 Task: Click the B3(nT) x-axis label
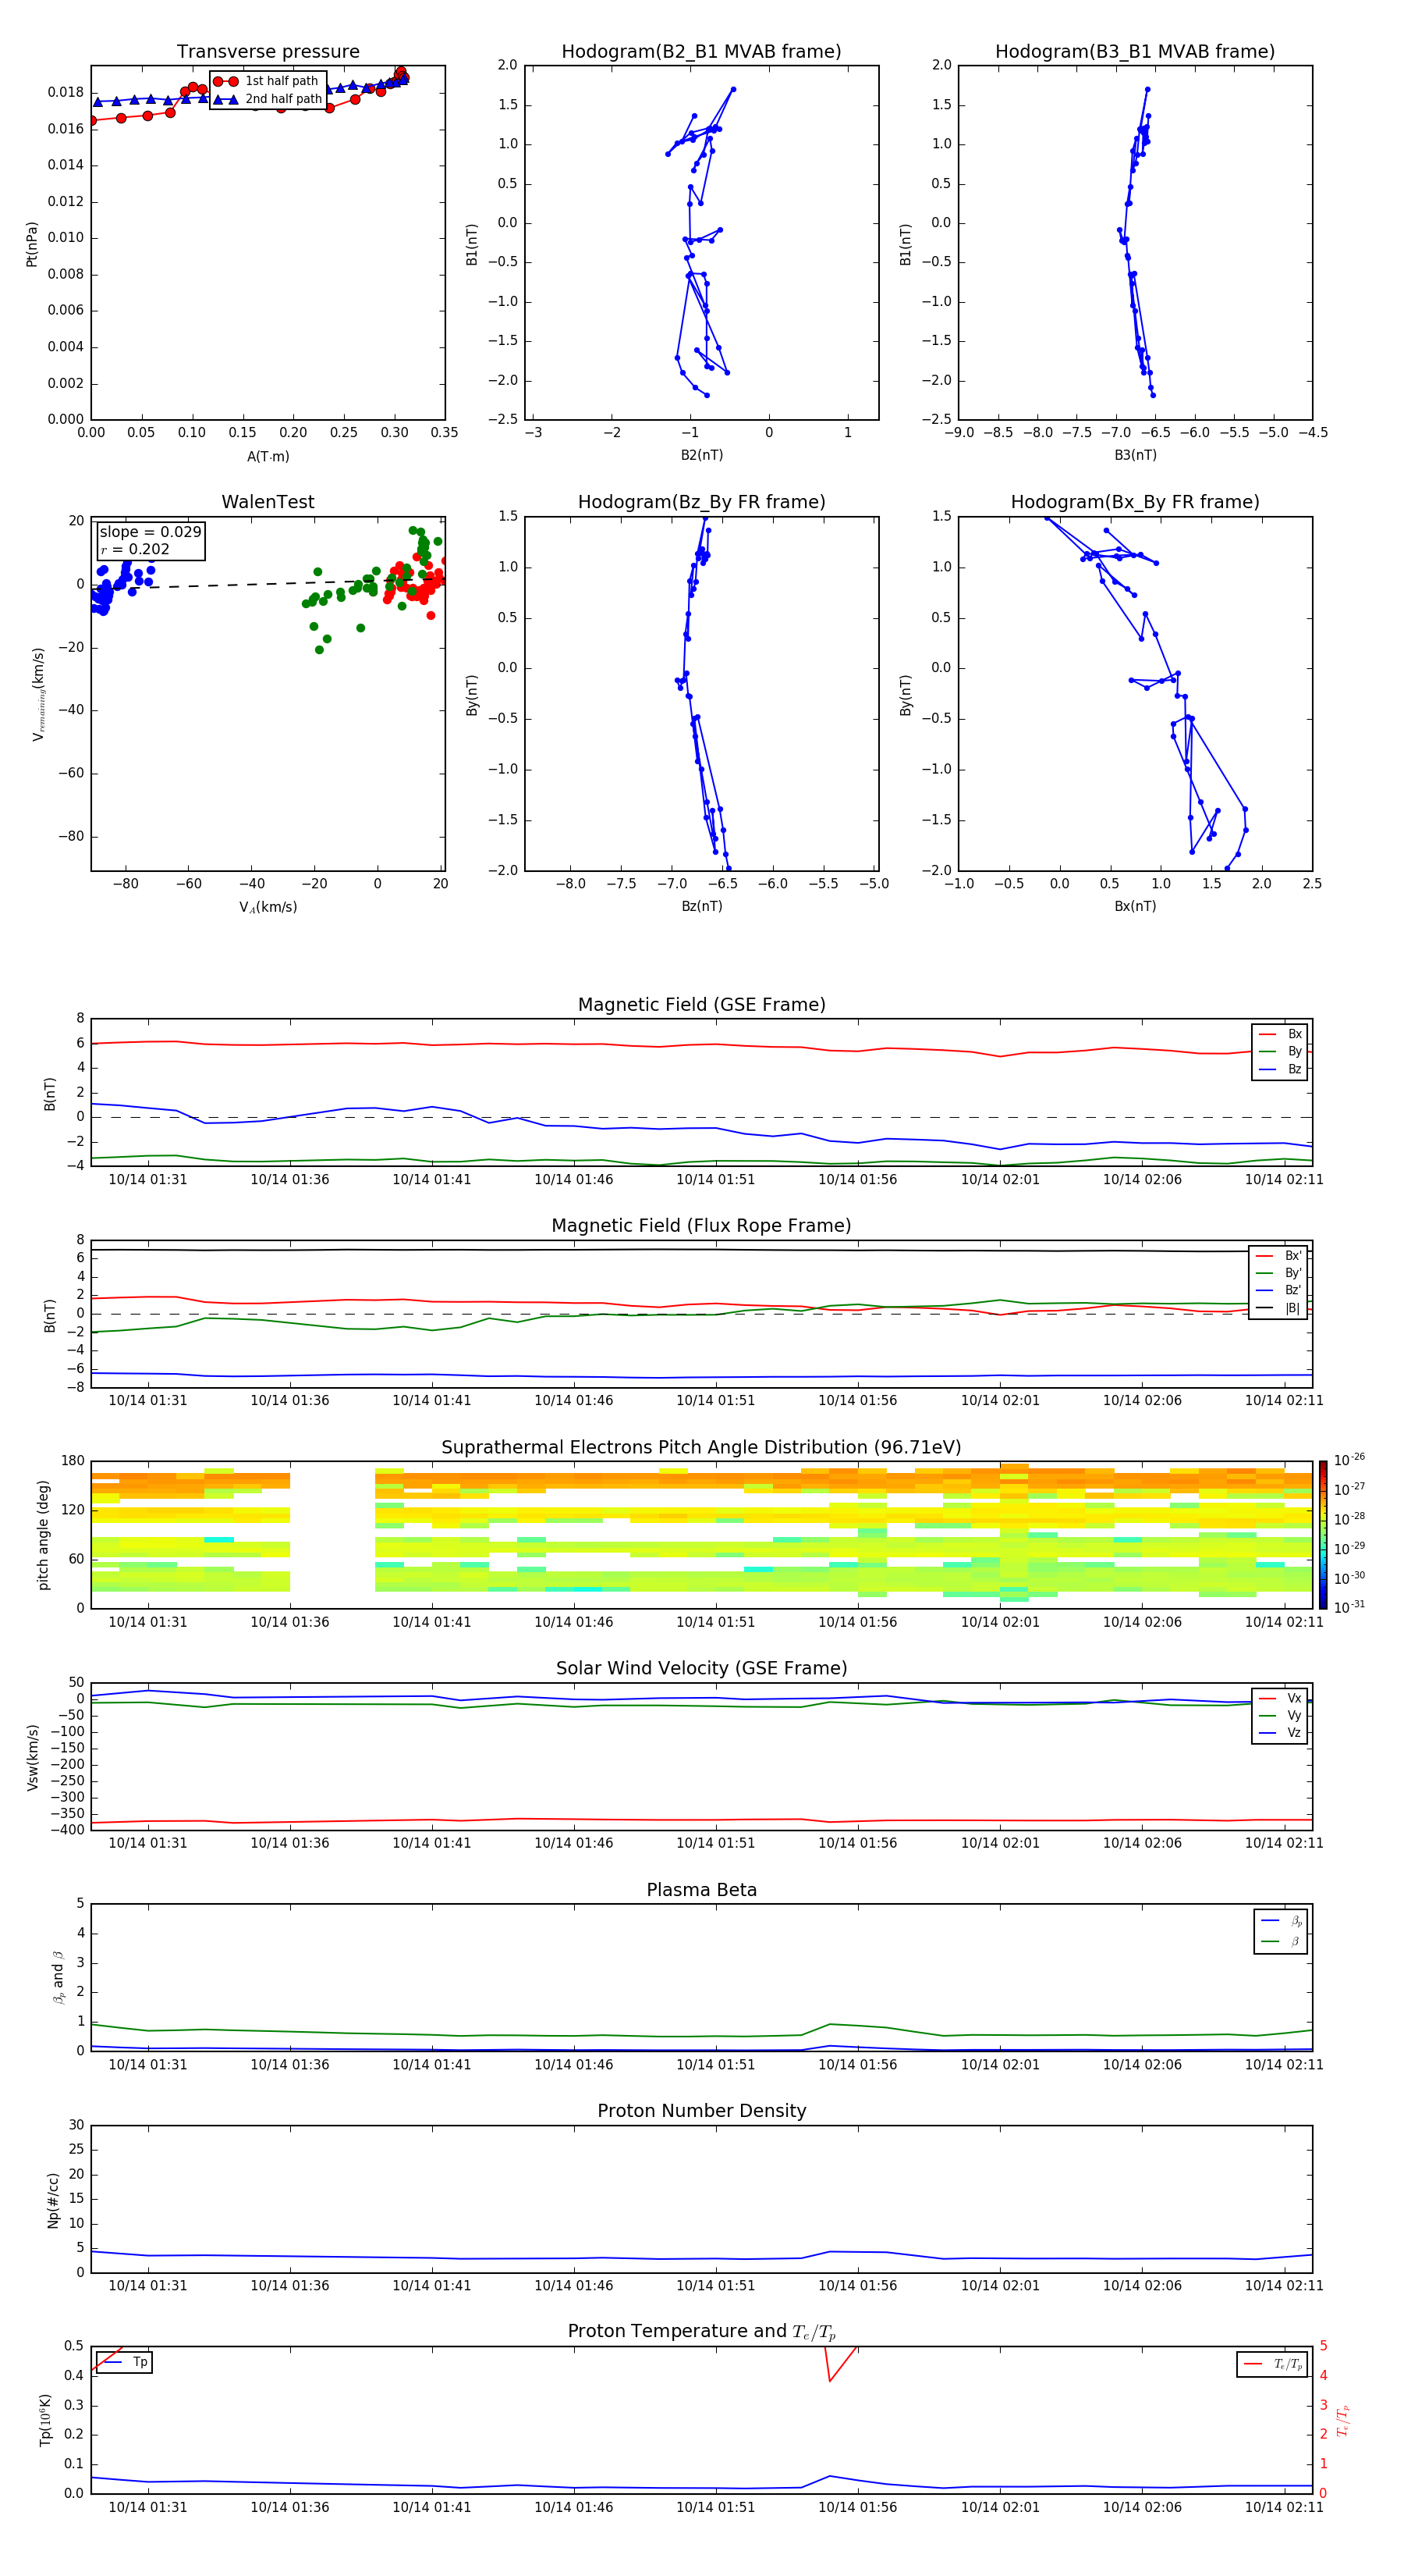click(1135, 455)
